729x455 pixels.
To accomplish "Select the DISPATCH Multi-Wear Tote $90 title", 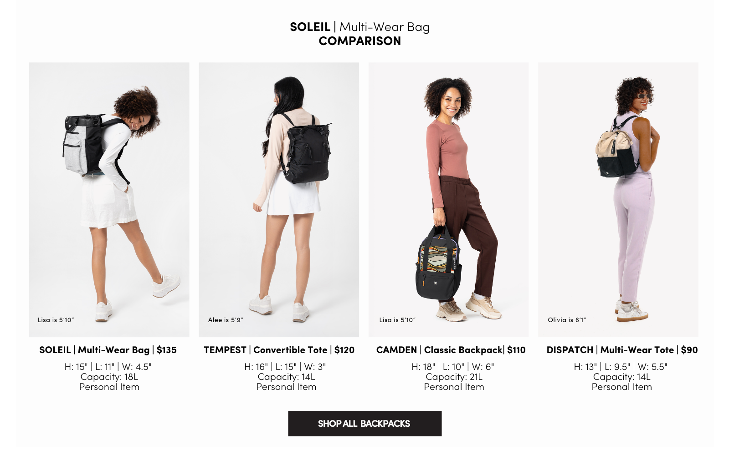I will pos(622,350).
